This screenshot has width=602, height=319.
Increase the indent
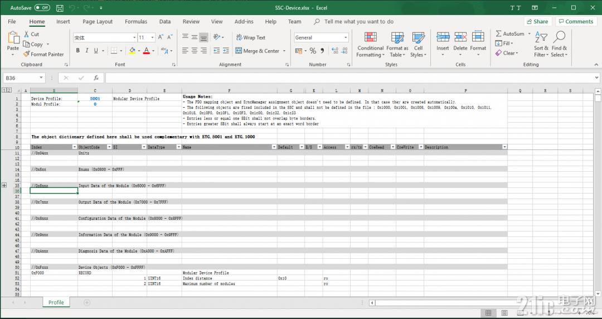tap(226, 50)
